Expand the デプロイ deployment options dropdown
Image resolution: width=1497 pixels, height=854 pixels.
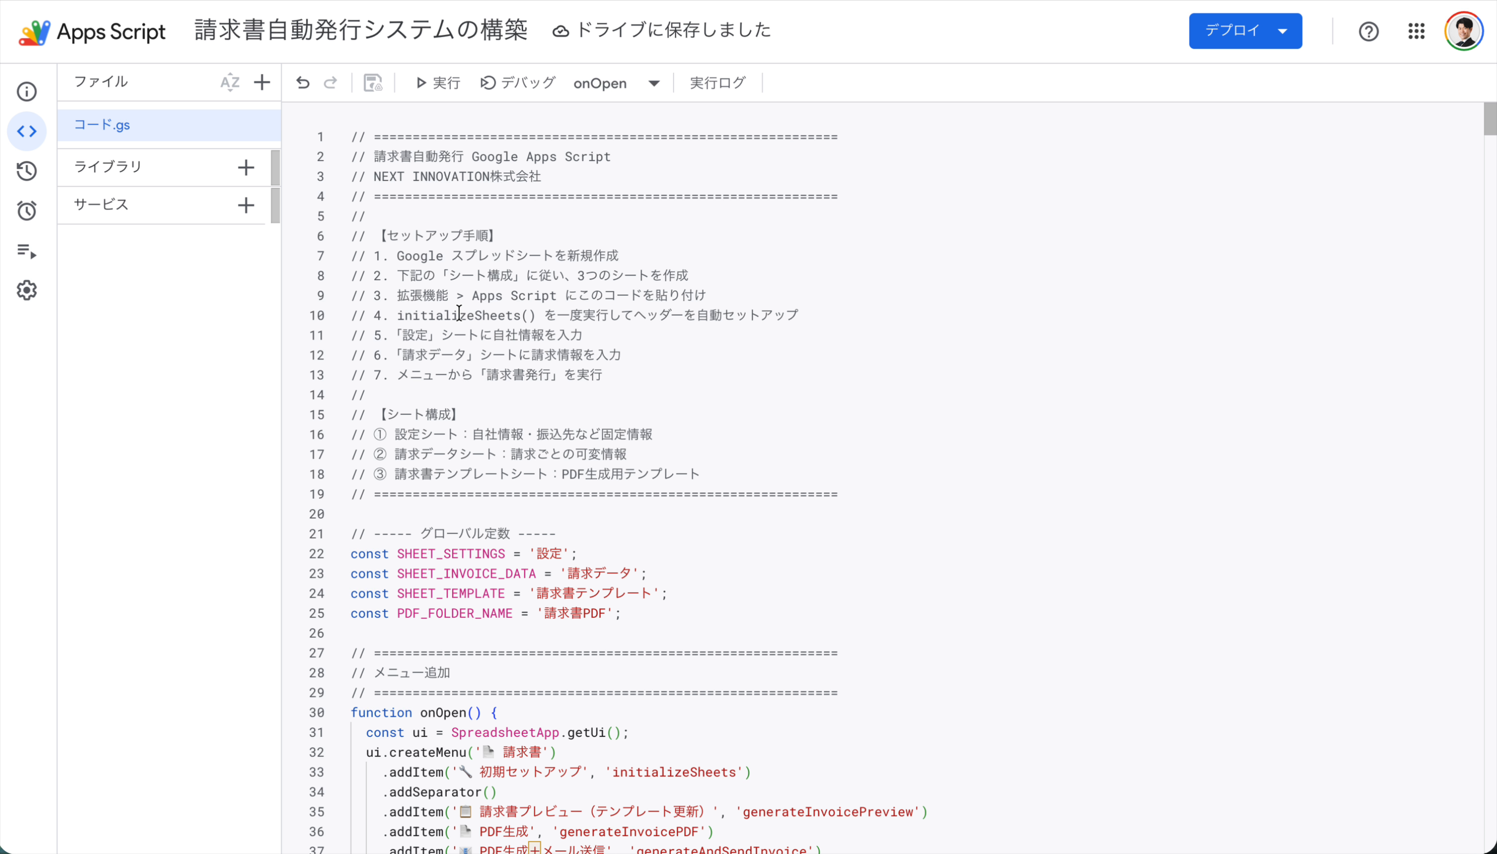click(x=1283, y=30)
